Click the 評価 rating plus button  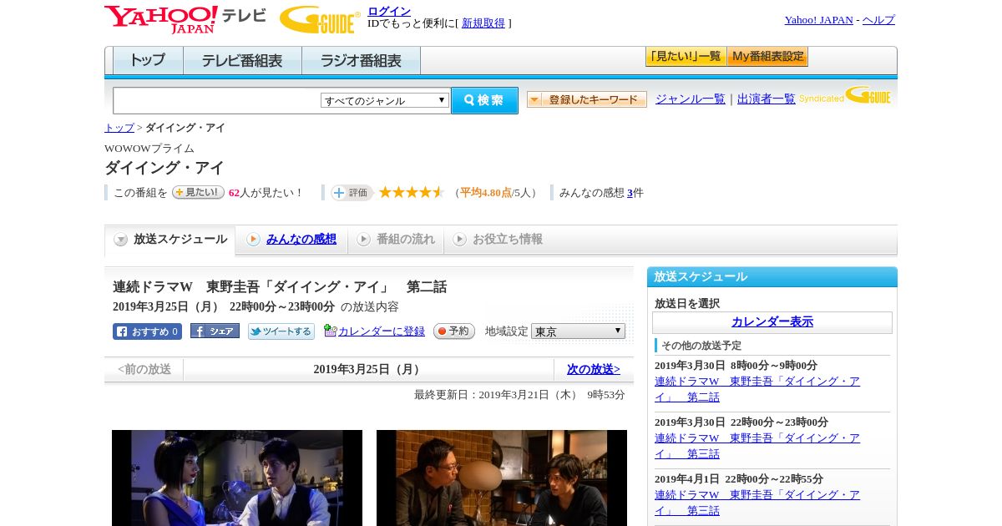(352, 193)
